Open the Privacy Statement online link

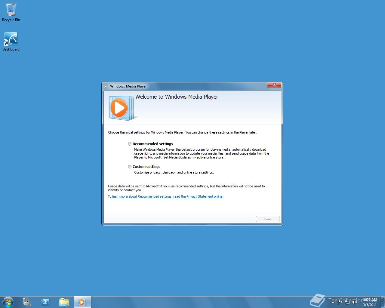pyautogui.click(x=166, y=196)
